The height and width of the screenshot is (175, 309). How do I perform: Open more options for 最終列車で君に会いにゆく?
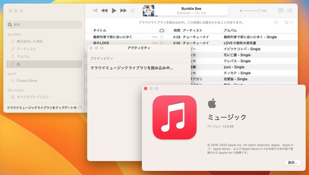pos(155,37)
